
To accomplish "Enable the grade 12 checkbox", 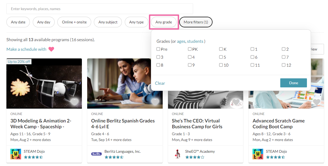I will click(x=284, y=65).
